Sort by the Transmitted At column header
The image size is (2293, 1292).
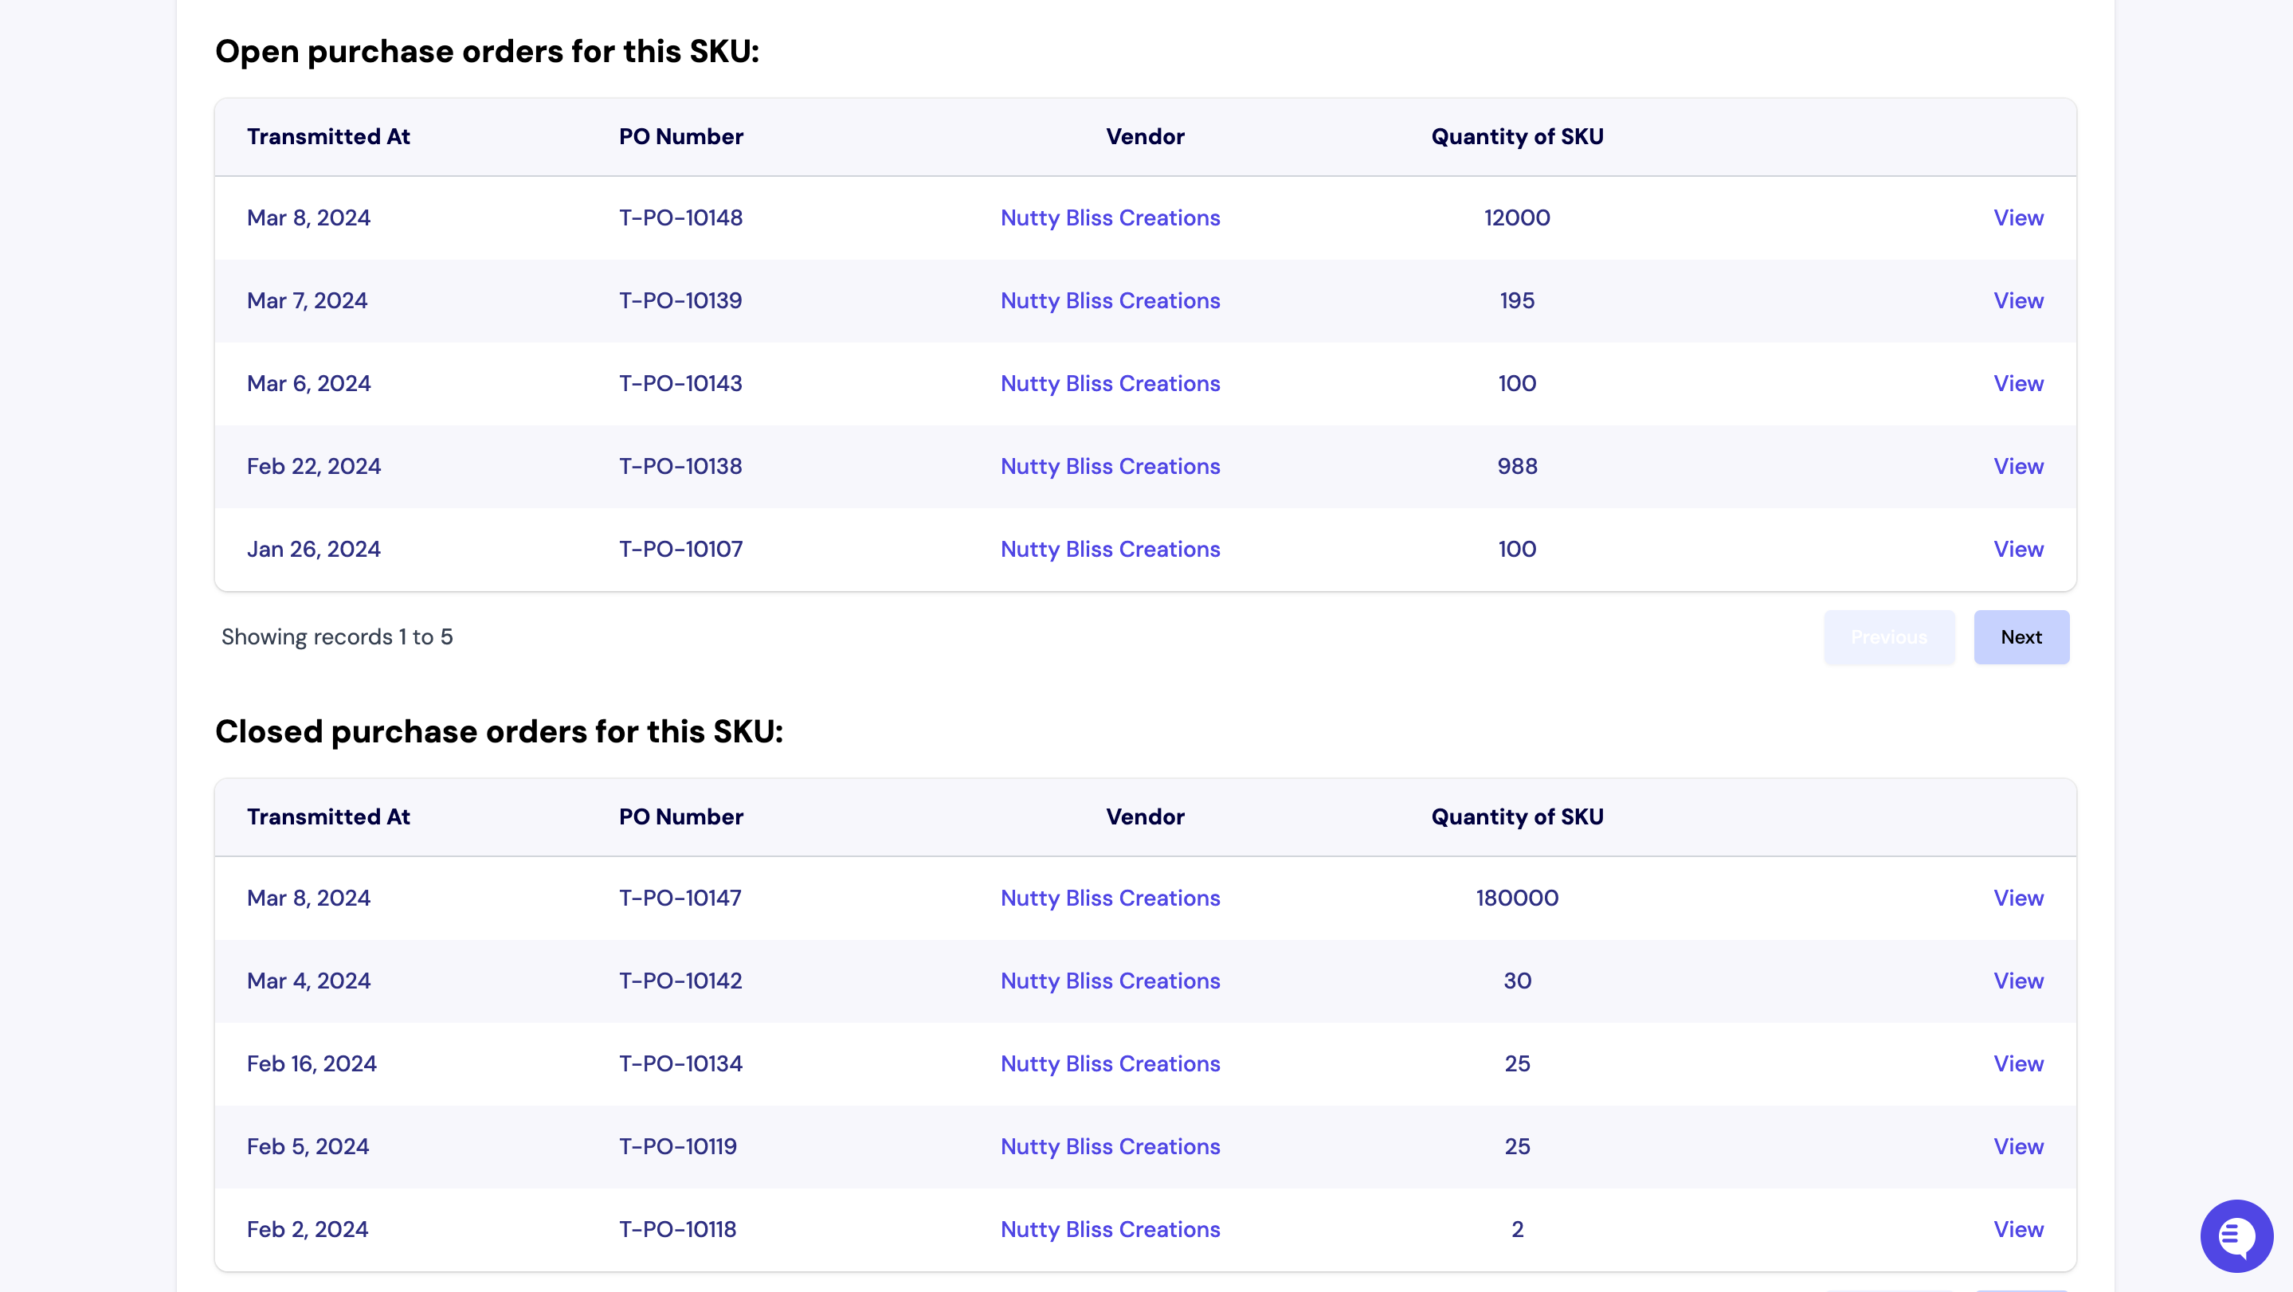click(x=327, y=136)
